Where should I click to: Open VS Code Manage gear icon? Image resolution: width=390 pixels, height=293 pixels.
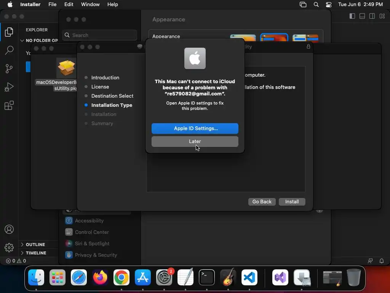coord(9,247)
